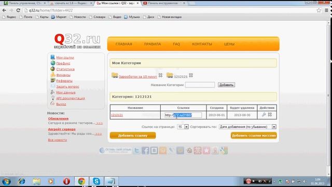Open КОНТАКТЫ in navigation bar
The height and width of the screenshot is (187, 332).
[202, 44]
